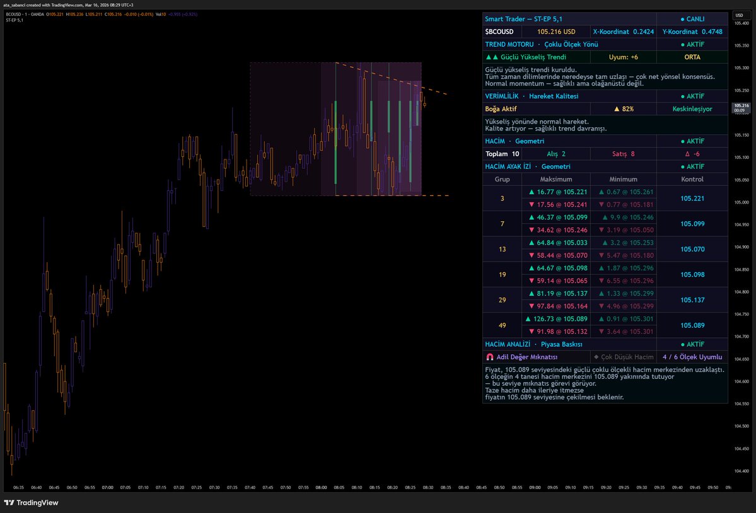This screenshot has height=513, width=756.
Task: Click the Alış 2 cell
Action: pyautogui.click(x=556, y=154)
